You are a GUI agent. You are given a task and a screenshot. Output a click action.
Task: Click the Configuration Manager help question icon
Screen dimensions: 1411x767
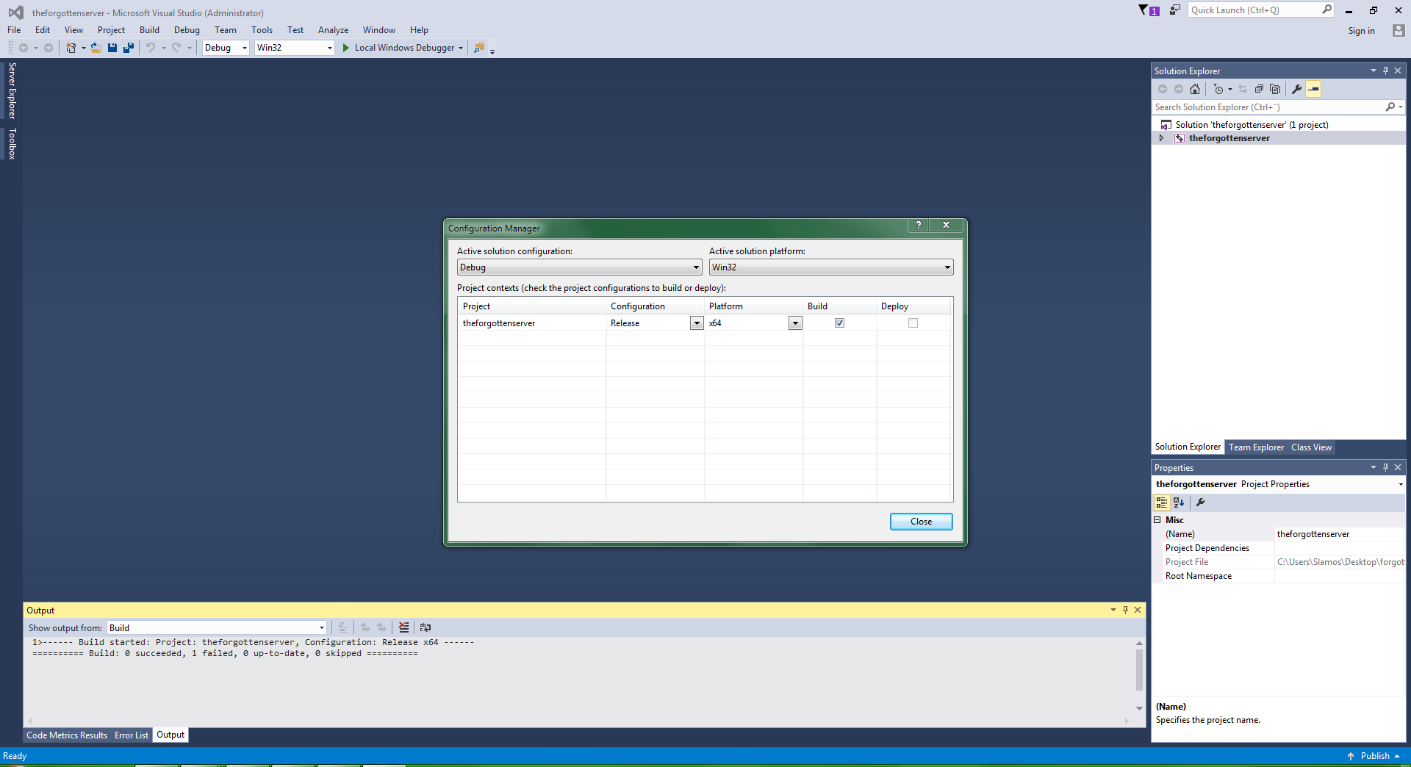pyautogui.click(x=919, y=225)
